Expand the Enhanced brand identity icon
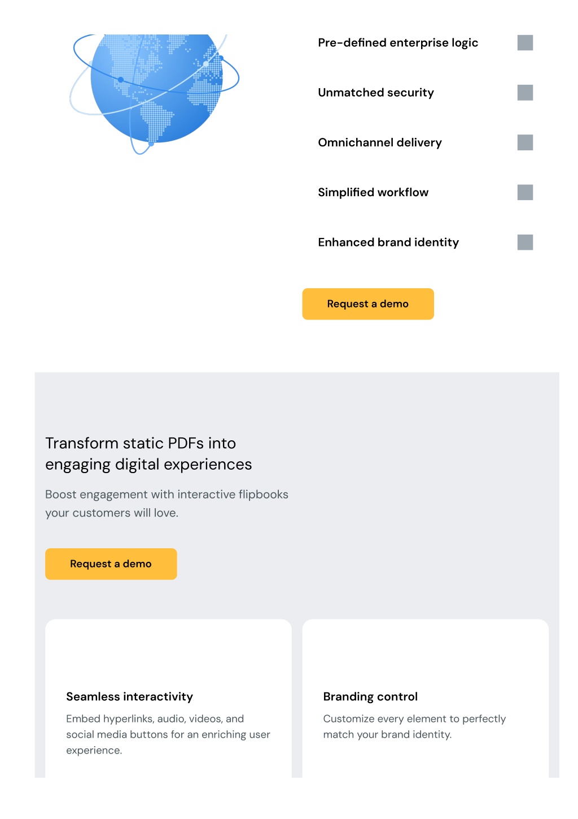Image resolution: width=578 pixels, height=819 pixels. point(525,242)
